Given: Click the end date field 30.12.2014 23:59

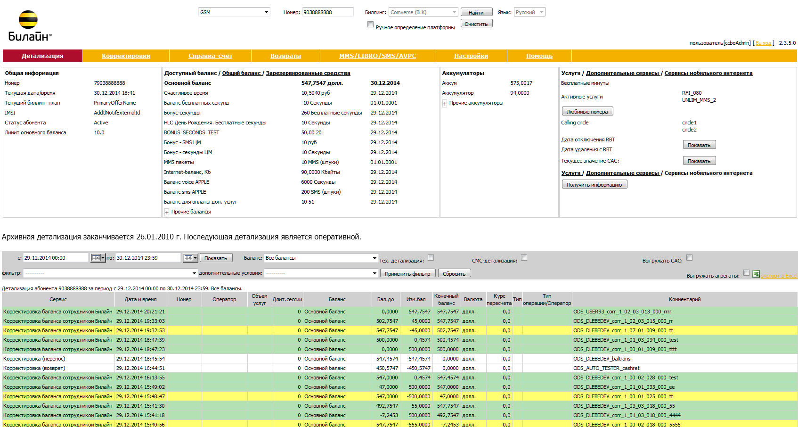Looking at the screenshot, I should tap(148, 258).
